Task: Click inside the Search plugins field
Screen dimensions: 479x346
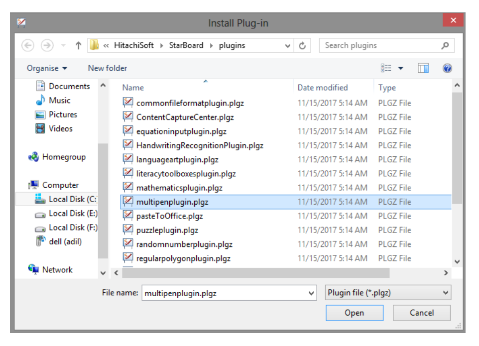Action: pos(381,45)
